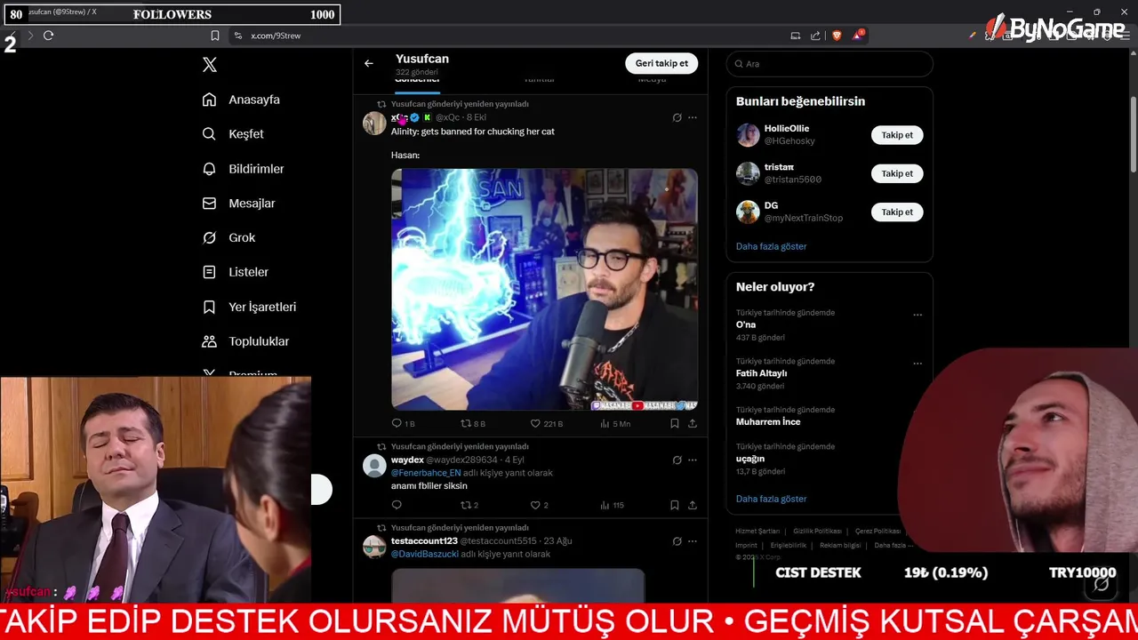Image resolution: width=1138 pixels, height=640 pixels.
Task: Open more options for O'na trend
Action: pos(918,315)
